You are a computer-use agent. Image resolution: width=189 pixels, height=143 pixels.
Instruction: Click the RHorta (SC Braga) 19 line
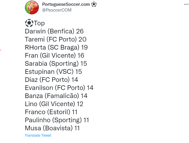coord(56,48)
